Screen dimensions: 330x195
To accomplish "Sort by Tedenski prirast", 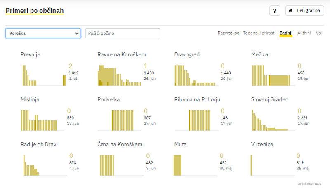I will point(259,33).
